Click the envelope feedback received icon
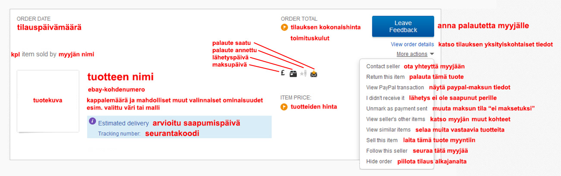This screenshot has width=561, height=176. pyautogui.click(x=314, y=74)
